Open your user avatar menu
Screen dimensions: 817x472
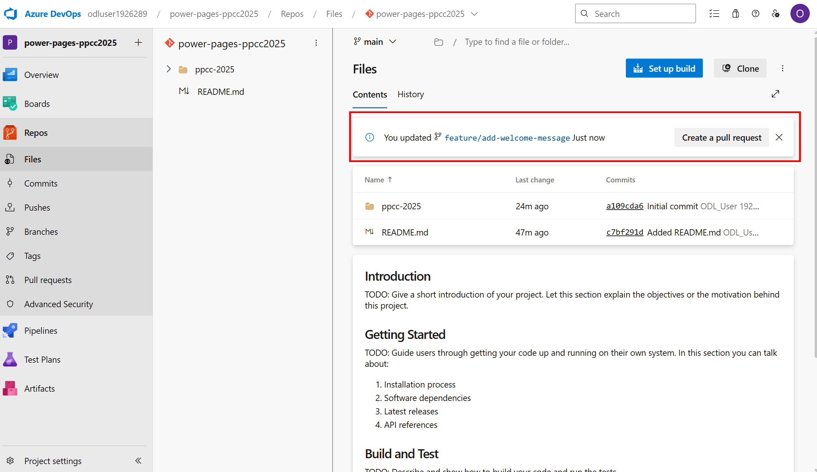pyautogui.click(x=800, y=13)
